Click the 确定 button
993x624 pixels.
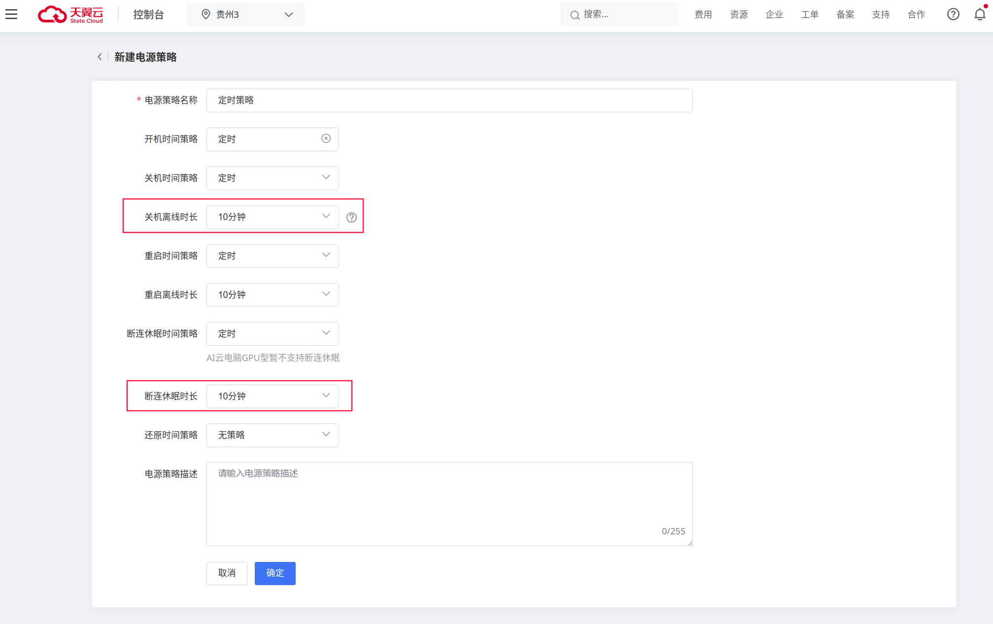[275, 573]
